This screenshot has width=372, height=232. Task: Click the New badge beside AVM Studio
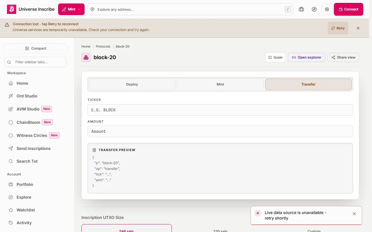pos(47,109)
